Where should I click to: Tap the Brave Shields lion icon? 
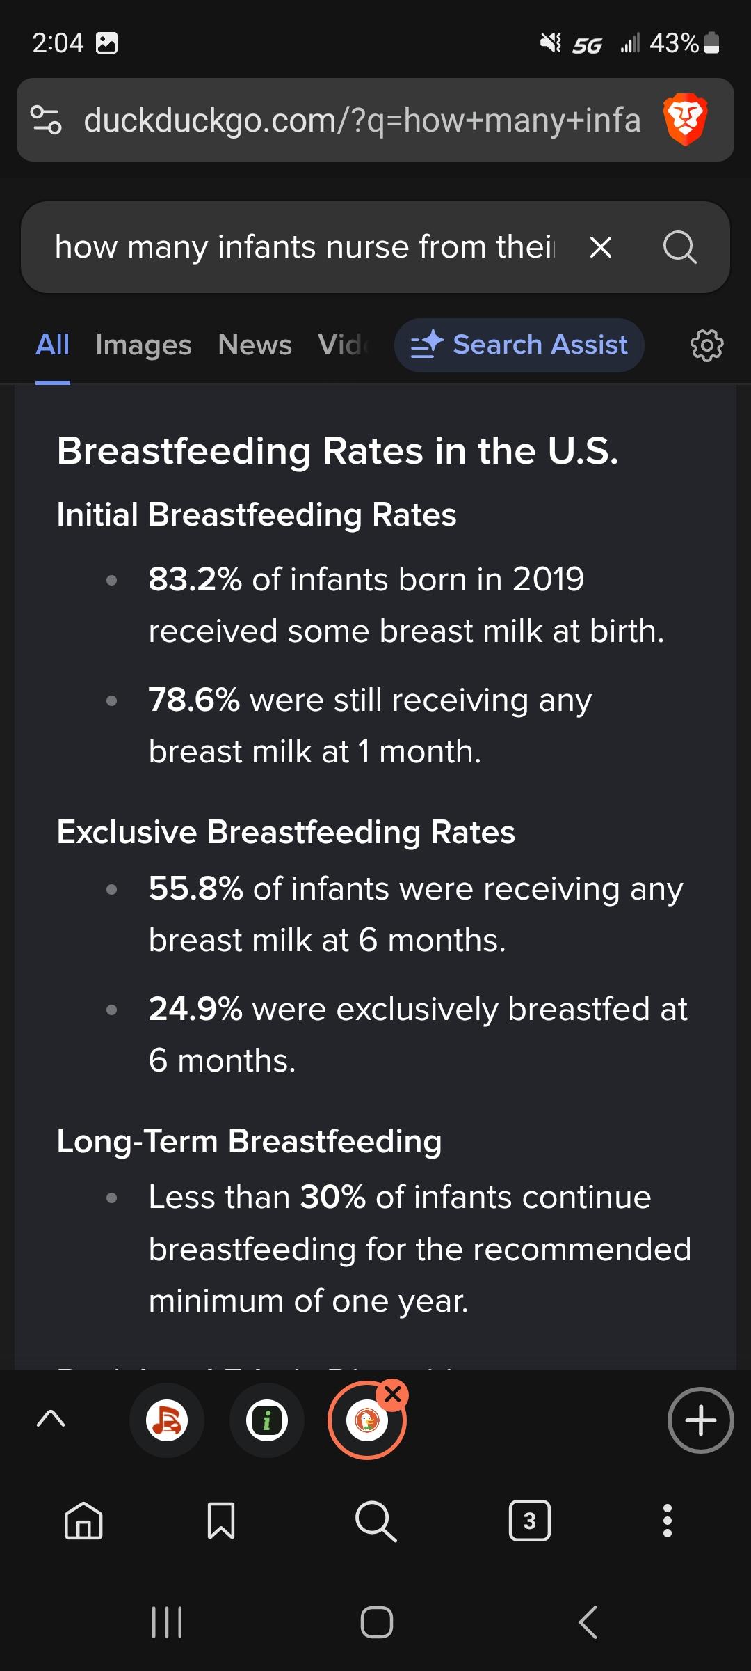pyautogui.click(x=685, y=120)
